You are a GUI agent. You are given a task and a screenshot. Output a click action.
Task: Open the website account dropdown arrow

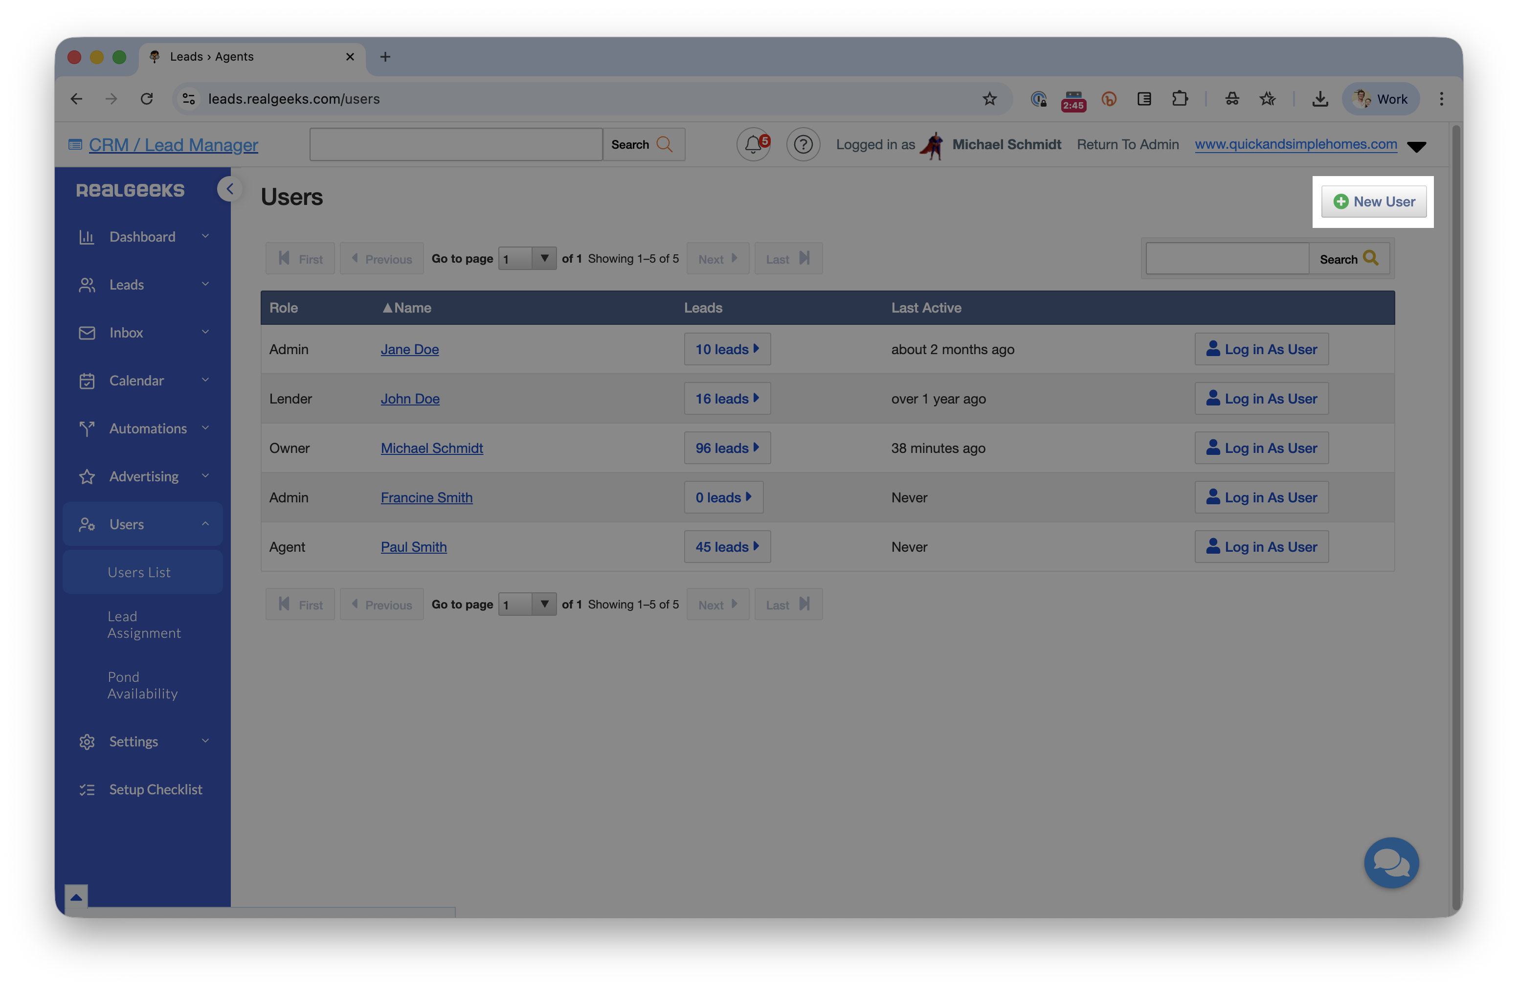[1417, 147]
